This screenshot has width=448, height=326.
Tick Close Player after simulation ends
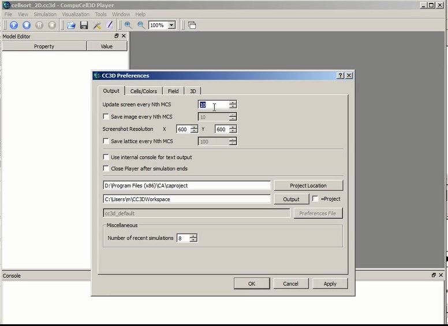[x=106, y=169]
